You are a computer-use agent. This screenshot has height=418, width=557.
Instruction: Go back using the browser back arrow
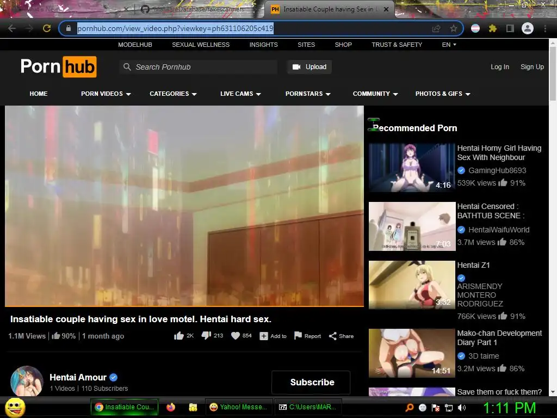click(x=12, y=28)
